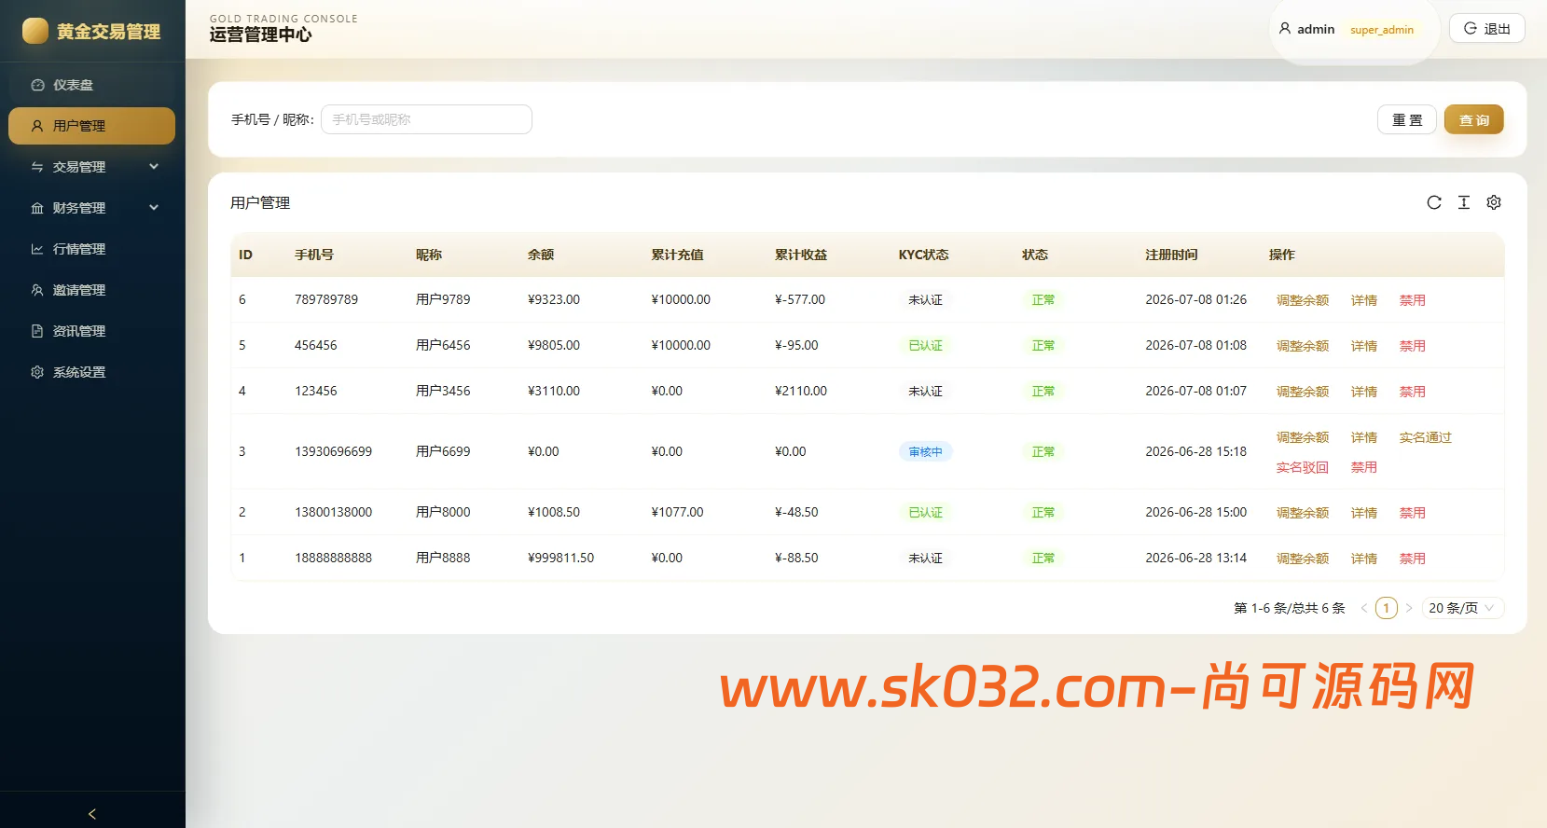Expand the 财务管理 submenu chevron

pos(154,208)
